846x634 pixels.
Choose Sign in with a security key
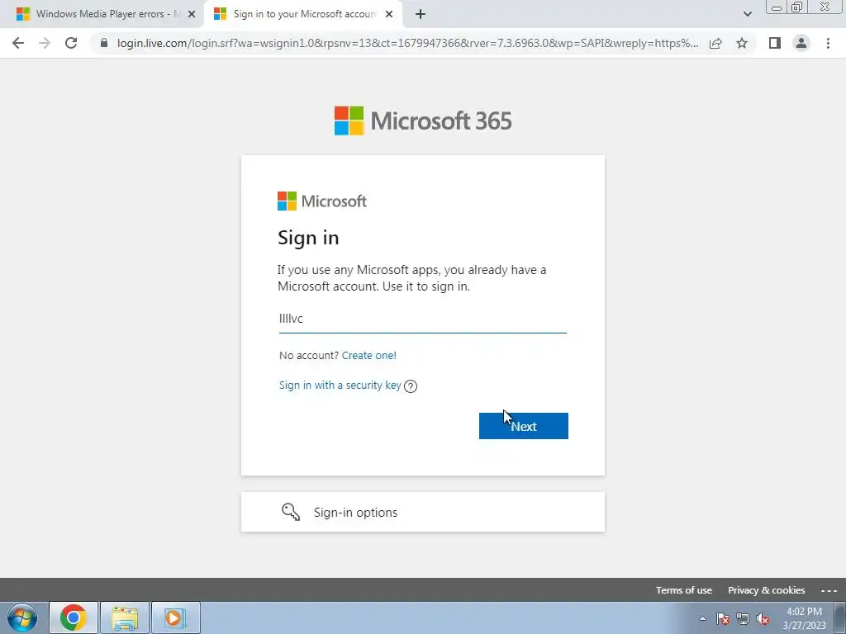pyautogui.click(x=340, y=385)
